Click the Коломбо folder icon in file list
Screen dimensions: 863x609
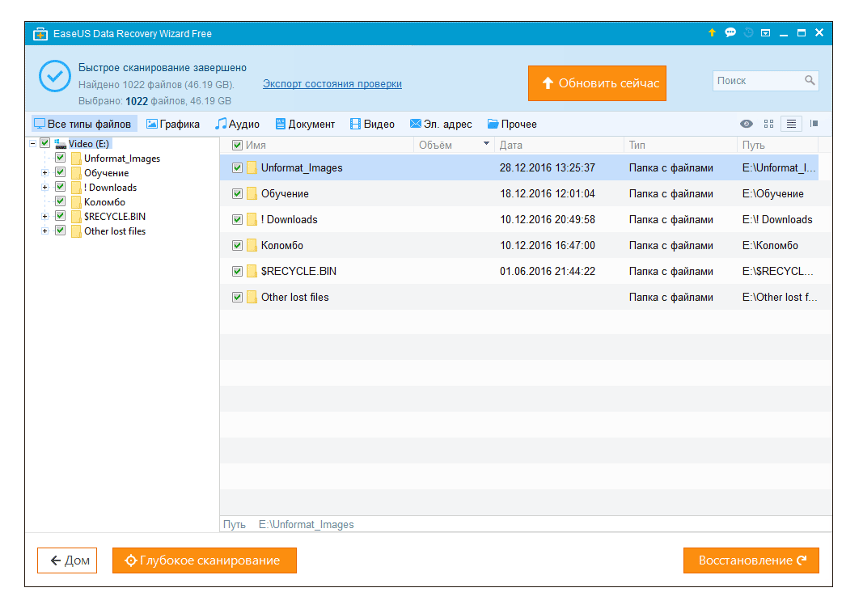click(252, 246)
